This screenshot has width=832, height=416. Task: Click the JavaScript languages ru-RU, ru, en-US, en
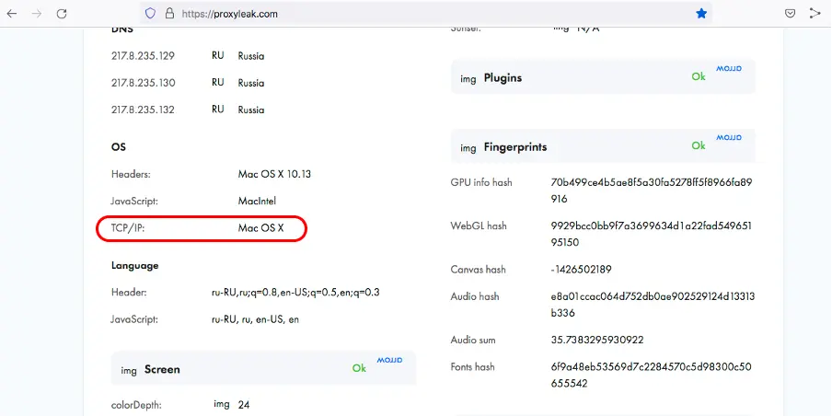[x=255, y=319]
